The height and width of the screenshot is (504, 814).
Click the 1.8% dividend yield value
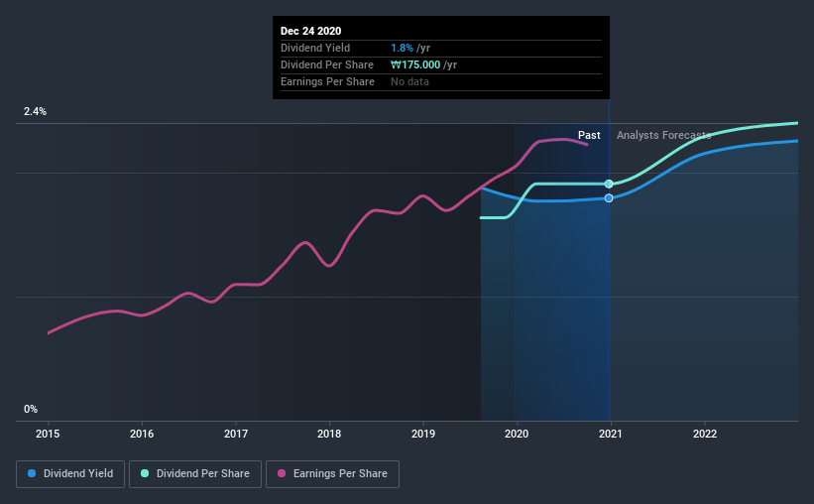[402, 48]
